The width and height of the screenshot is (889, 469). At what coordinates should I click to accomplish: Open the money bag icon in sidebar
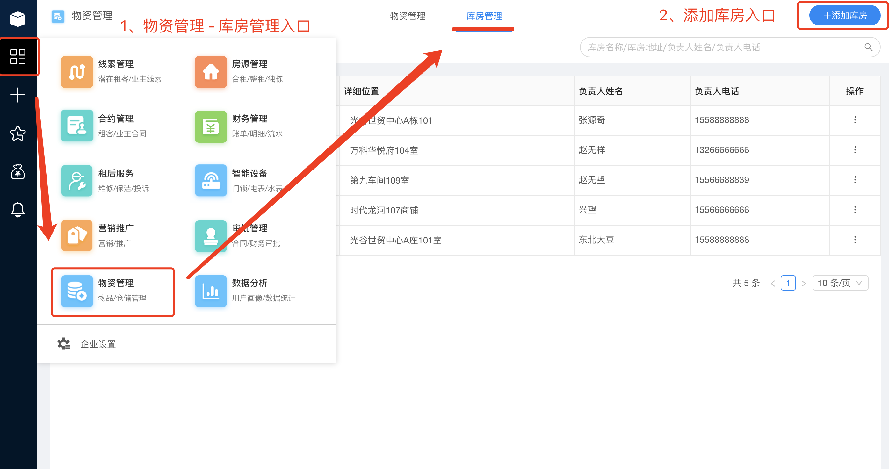click(x=18, y=171)
